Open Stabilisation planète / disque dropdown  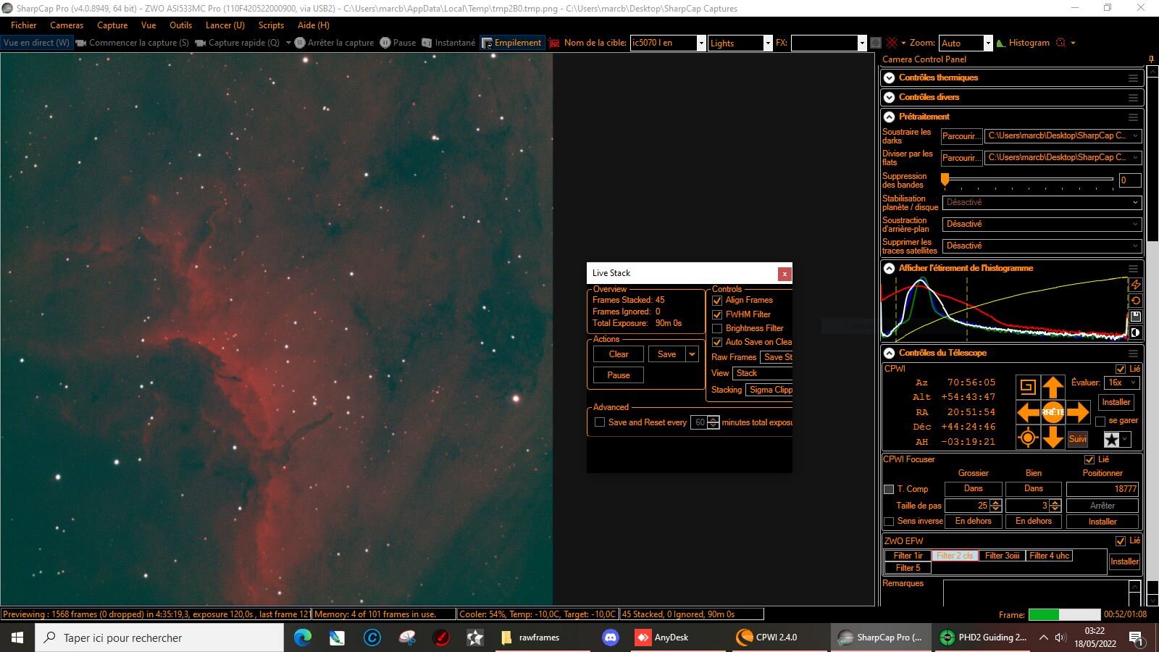click(x=1042, y=202)
